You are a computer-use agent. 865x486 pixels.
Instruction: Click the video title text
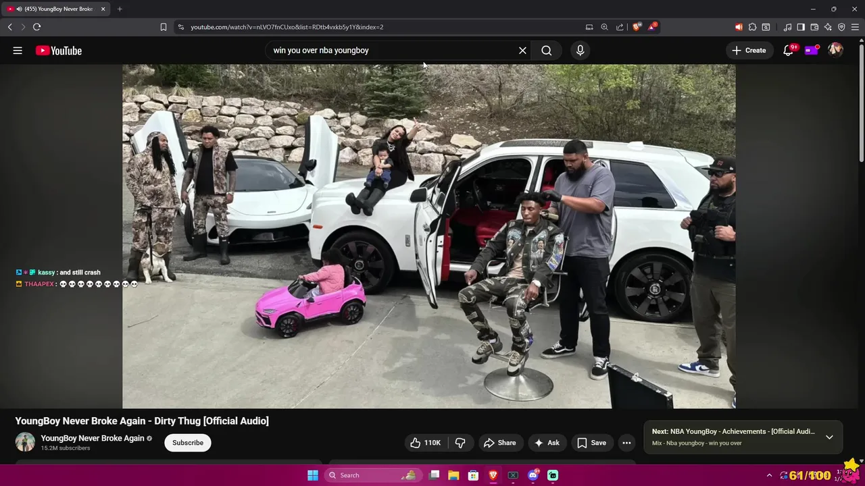[142, 421]
